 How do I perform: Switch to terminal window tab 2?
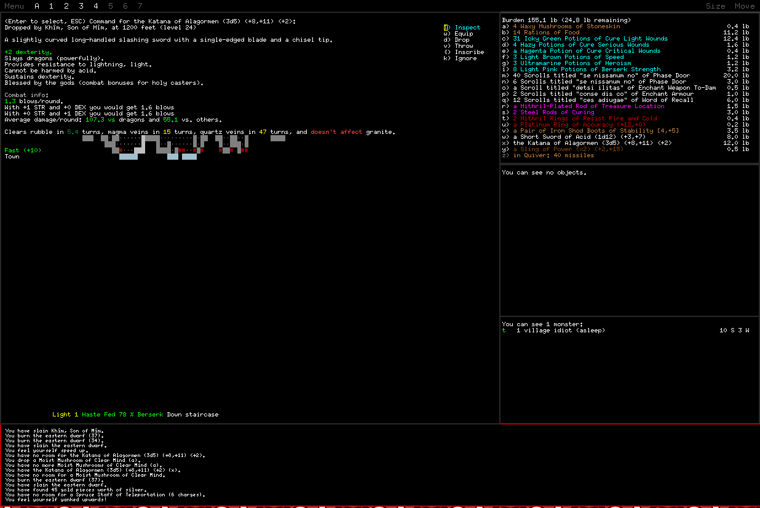point(66,6)
